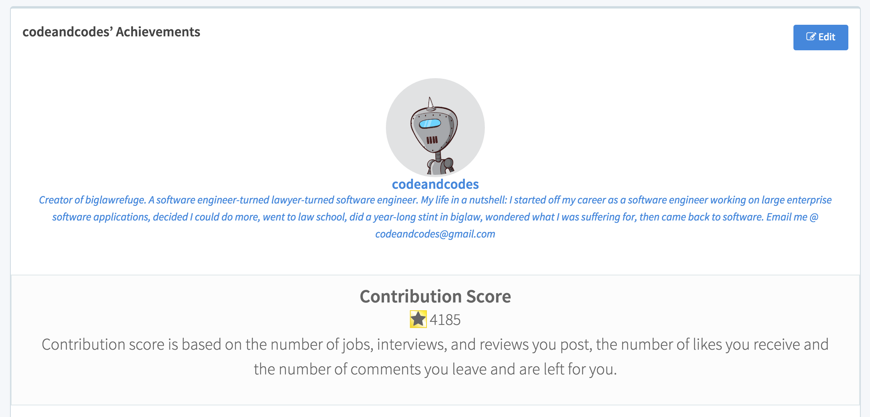Image resolution: width=870 pixels, height=417 pixels.
Task: Click the codeandcodes@gmail.com email address
Action: 435,234
